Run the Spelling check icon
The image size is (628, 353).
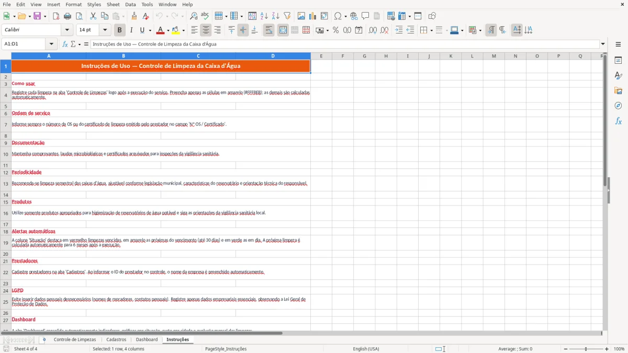click(x=205, y=16)
